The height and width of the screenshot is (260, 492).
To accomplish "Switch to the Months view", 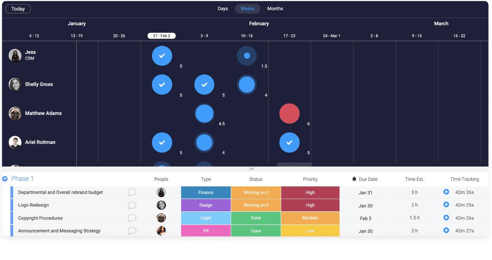I will (275, 8).
